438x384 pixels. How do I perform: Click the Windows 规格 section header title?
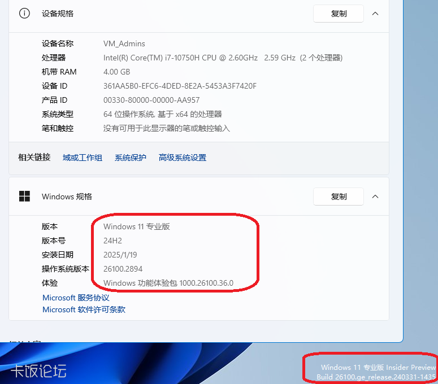point(67,197)
